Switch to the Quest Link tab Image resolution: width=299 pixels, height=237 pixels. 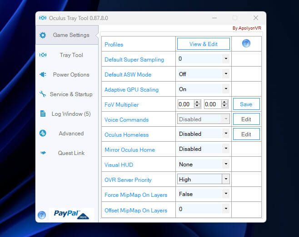(67, 153)
